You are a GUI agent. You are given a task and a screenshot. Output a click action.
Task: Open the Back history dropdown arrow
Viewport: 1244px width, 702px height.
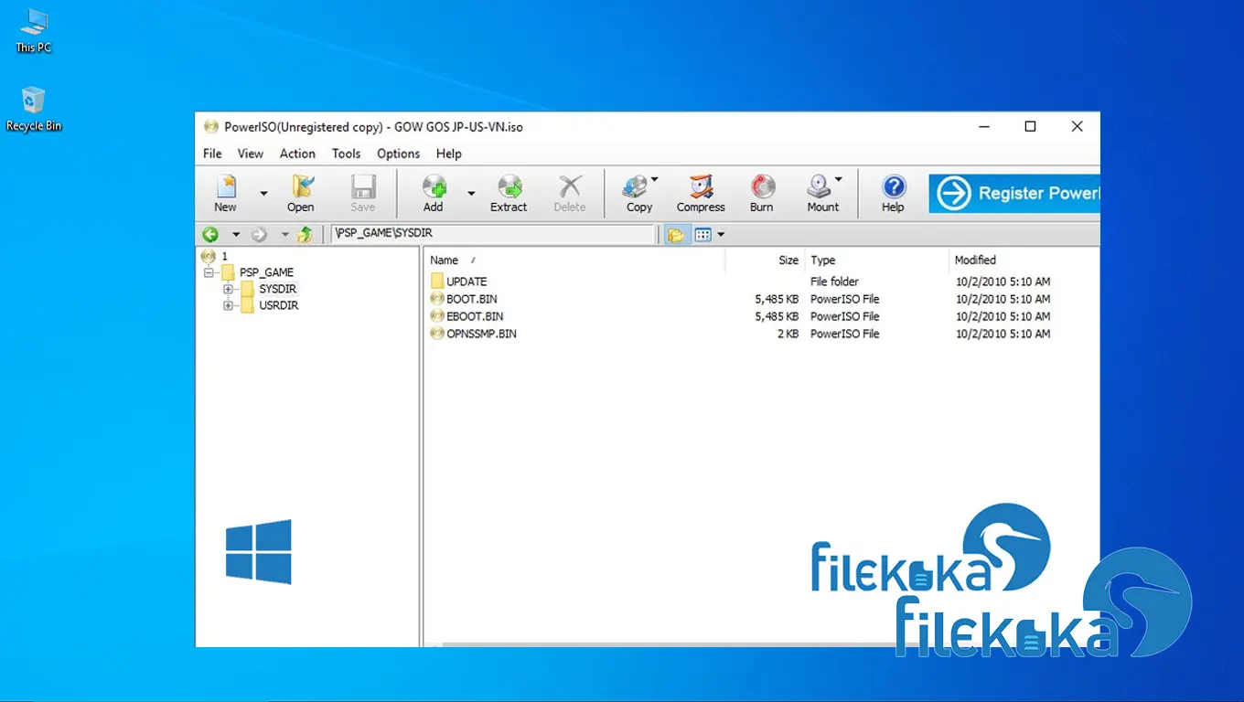coord(235,235)
